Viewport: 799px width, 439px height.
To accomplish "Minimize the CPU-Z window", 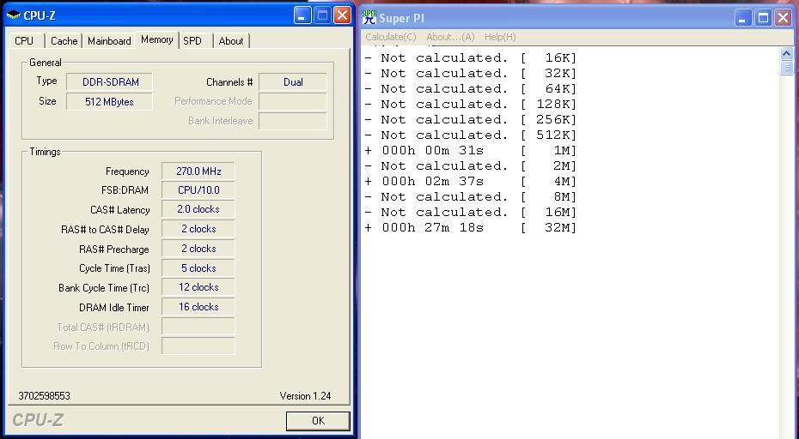I will click(302, 15).
